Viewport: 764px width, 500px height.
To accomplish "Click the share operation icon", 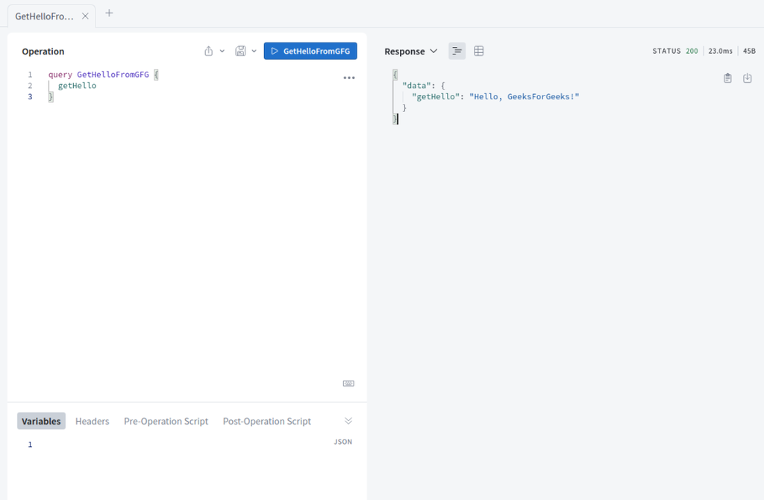I will (209, 51).
